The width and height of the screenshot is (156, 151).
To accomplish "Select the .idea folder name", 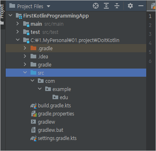I will tap(43, 57).
